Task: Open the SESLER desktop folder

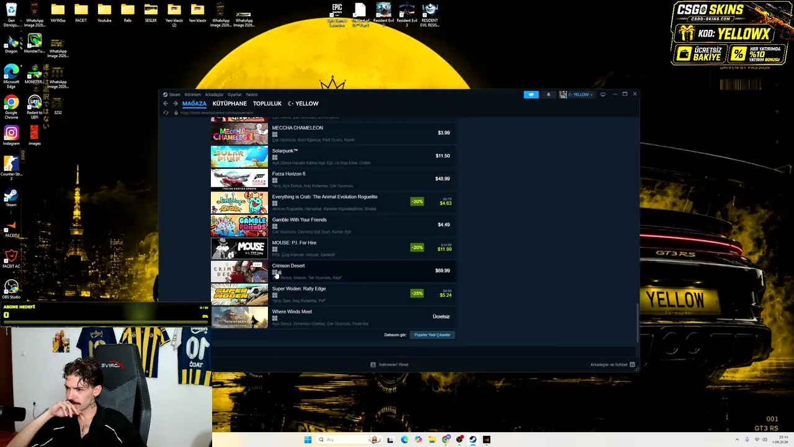Action: [x=151, y=12]
